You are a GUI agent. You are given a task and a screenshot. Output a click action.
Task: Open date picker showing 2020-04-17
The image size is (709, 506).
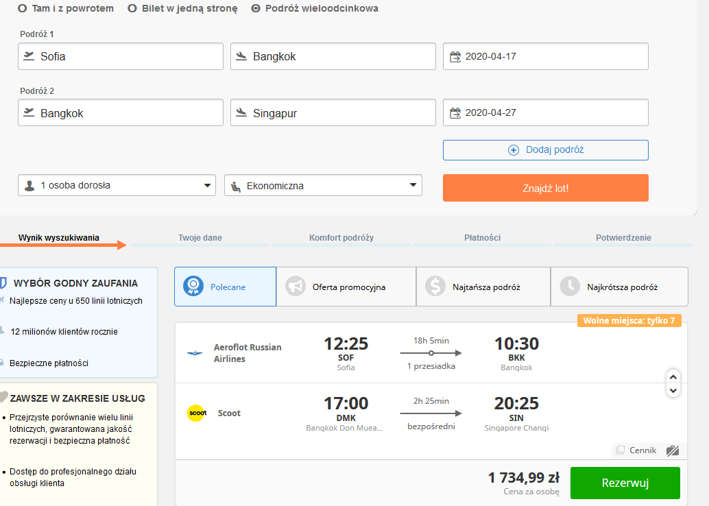546,56
